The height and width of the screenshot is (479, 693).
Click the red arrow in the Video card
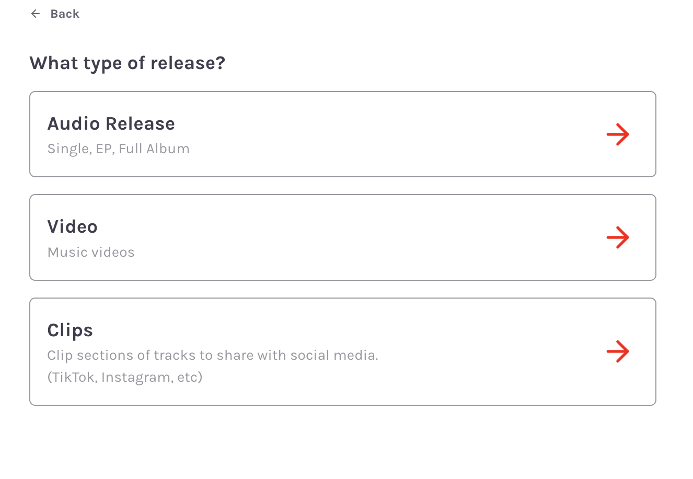click(x=618, y=237)
